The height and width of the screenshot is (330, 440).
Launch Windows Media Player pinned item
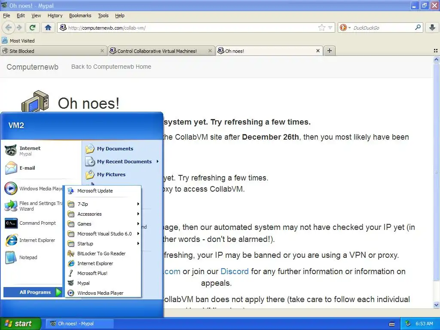click(x=33, y=189)
